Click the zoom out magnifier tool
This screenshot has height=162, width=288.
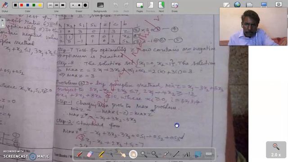pos(155,154)
